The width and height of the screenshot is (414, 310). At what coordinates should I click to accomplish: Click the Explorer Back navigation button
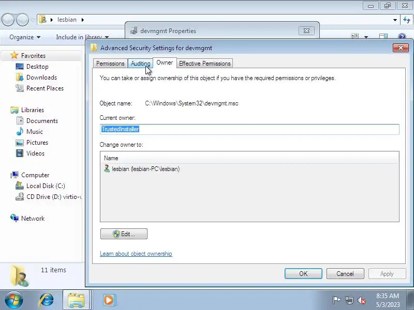click(8, 20)
